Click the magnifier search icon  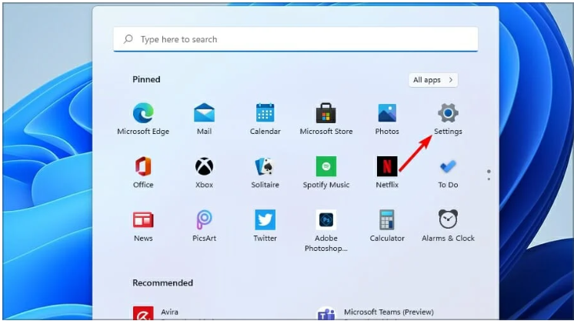point(128,38)
